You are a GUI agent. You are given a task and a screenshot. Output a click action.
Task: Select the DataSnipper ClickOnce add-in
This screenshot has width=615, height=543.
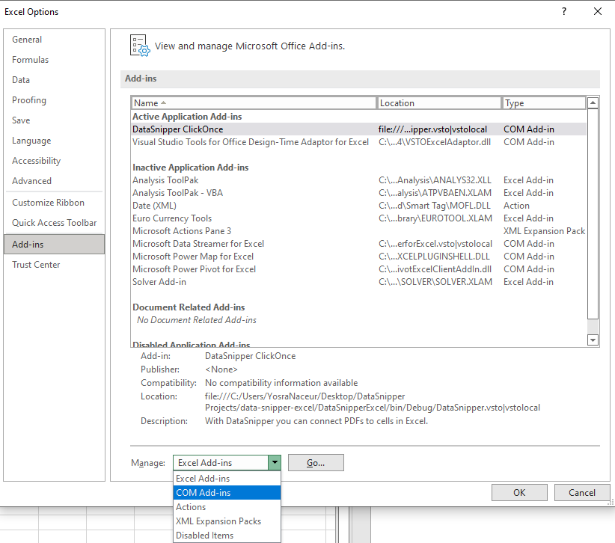179,129
